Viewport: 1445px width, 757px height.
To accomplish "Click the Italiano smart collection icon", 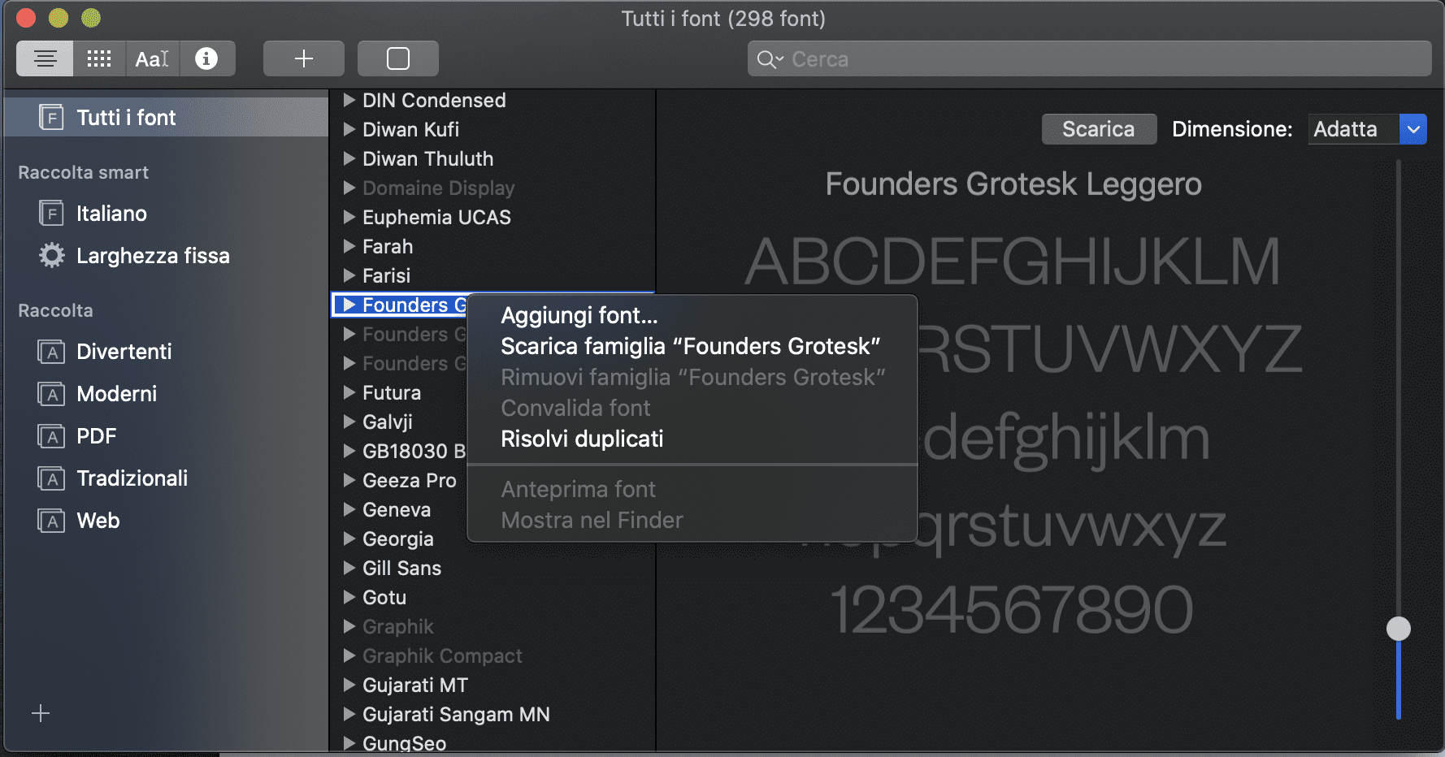I will click(51, 214).
